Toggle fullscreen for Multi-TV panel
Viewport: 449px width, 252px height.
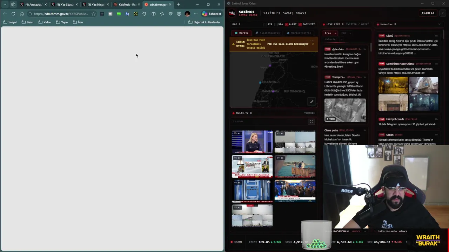tap(311, 121)
